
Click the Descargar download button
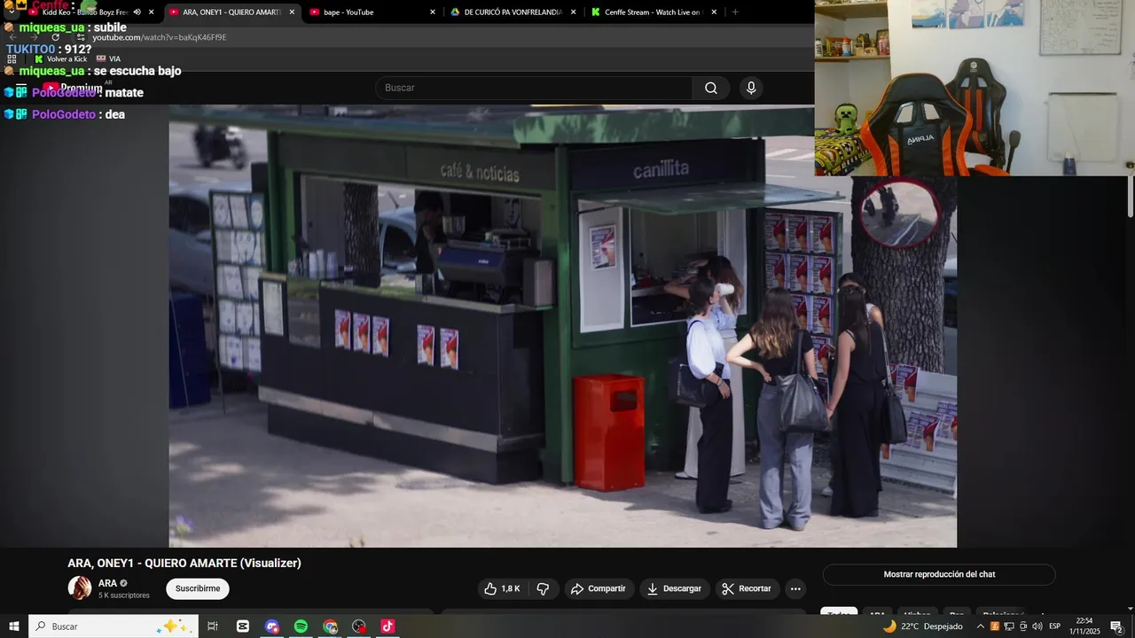click(674, 588)
